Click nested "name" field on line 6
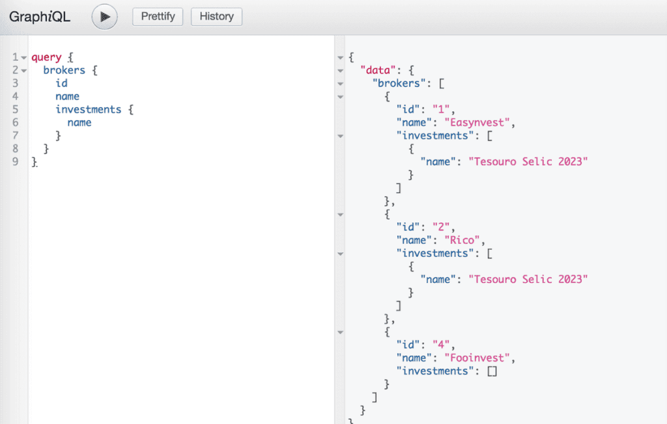This screenshot has height=424, width=667. [x=79, y=123]
